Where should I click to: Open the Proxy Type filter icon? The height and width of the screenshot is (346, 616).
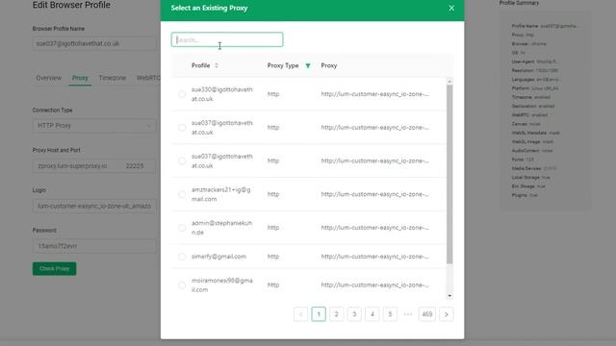tap(308, 65)
